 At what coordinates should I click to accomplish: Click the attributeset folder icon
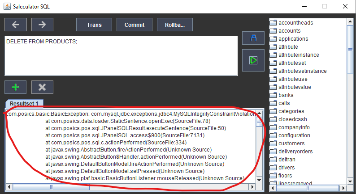pyautogui.click(x=273, y=63)
